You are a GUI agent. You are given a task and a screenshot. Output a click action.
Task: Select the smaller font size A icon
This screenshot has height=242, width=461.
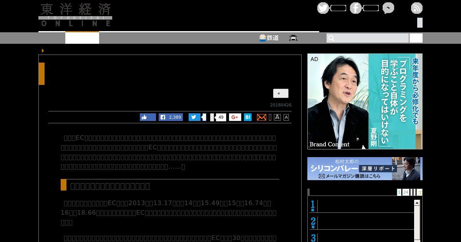pyautogui.click(x=286, y=118)
